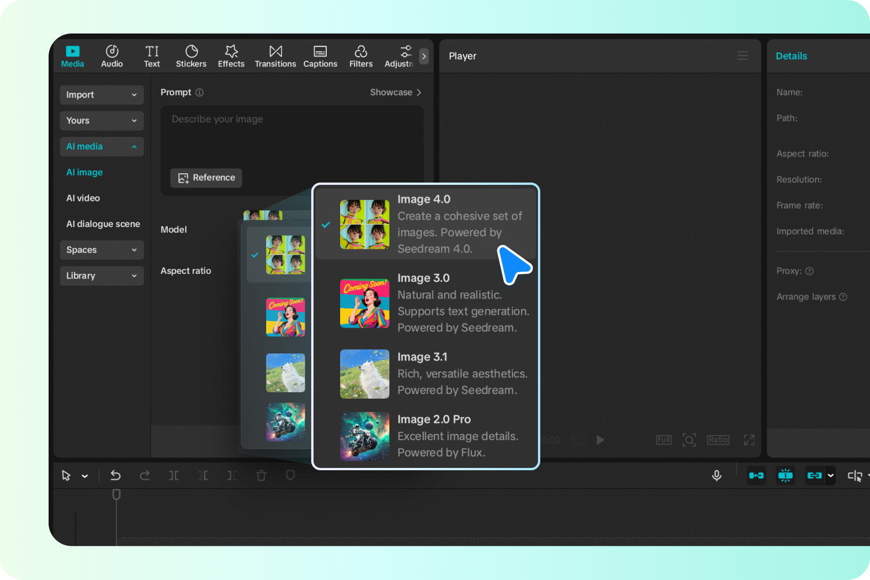Collapse the AI media section

click(101, 146)
